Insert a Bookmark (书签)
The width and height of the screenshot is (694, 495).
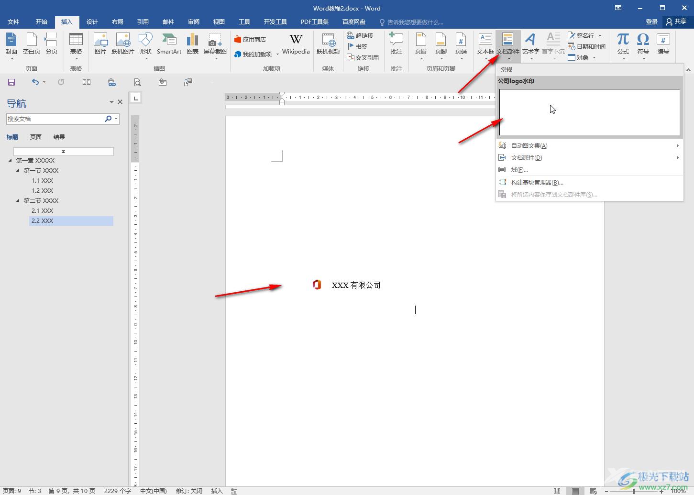coord(357,46)
